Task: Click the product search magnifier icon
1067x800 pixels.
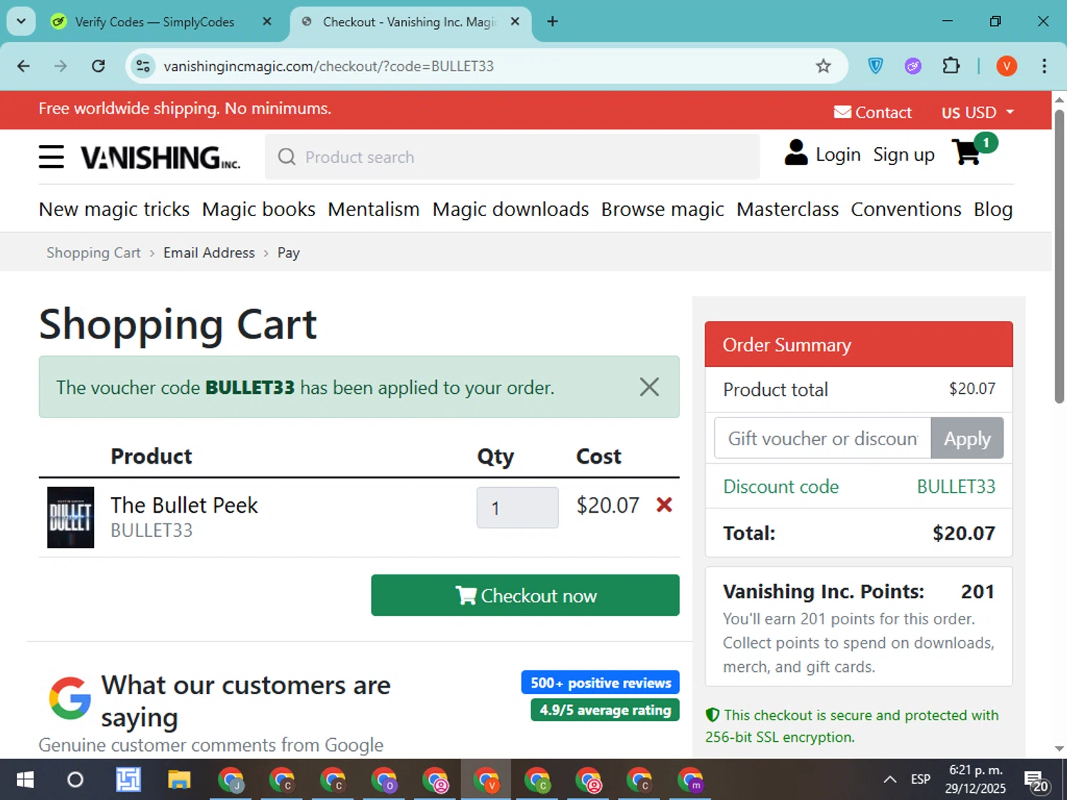Action: (287, 156)
